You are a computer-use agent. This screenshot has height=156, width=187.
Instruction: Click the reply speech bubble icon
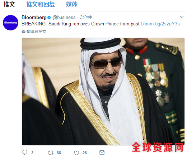25,152
